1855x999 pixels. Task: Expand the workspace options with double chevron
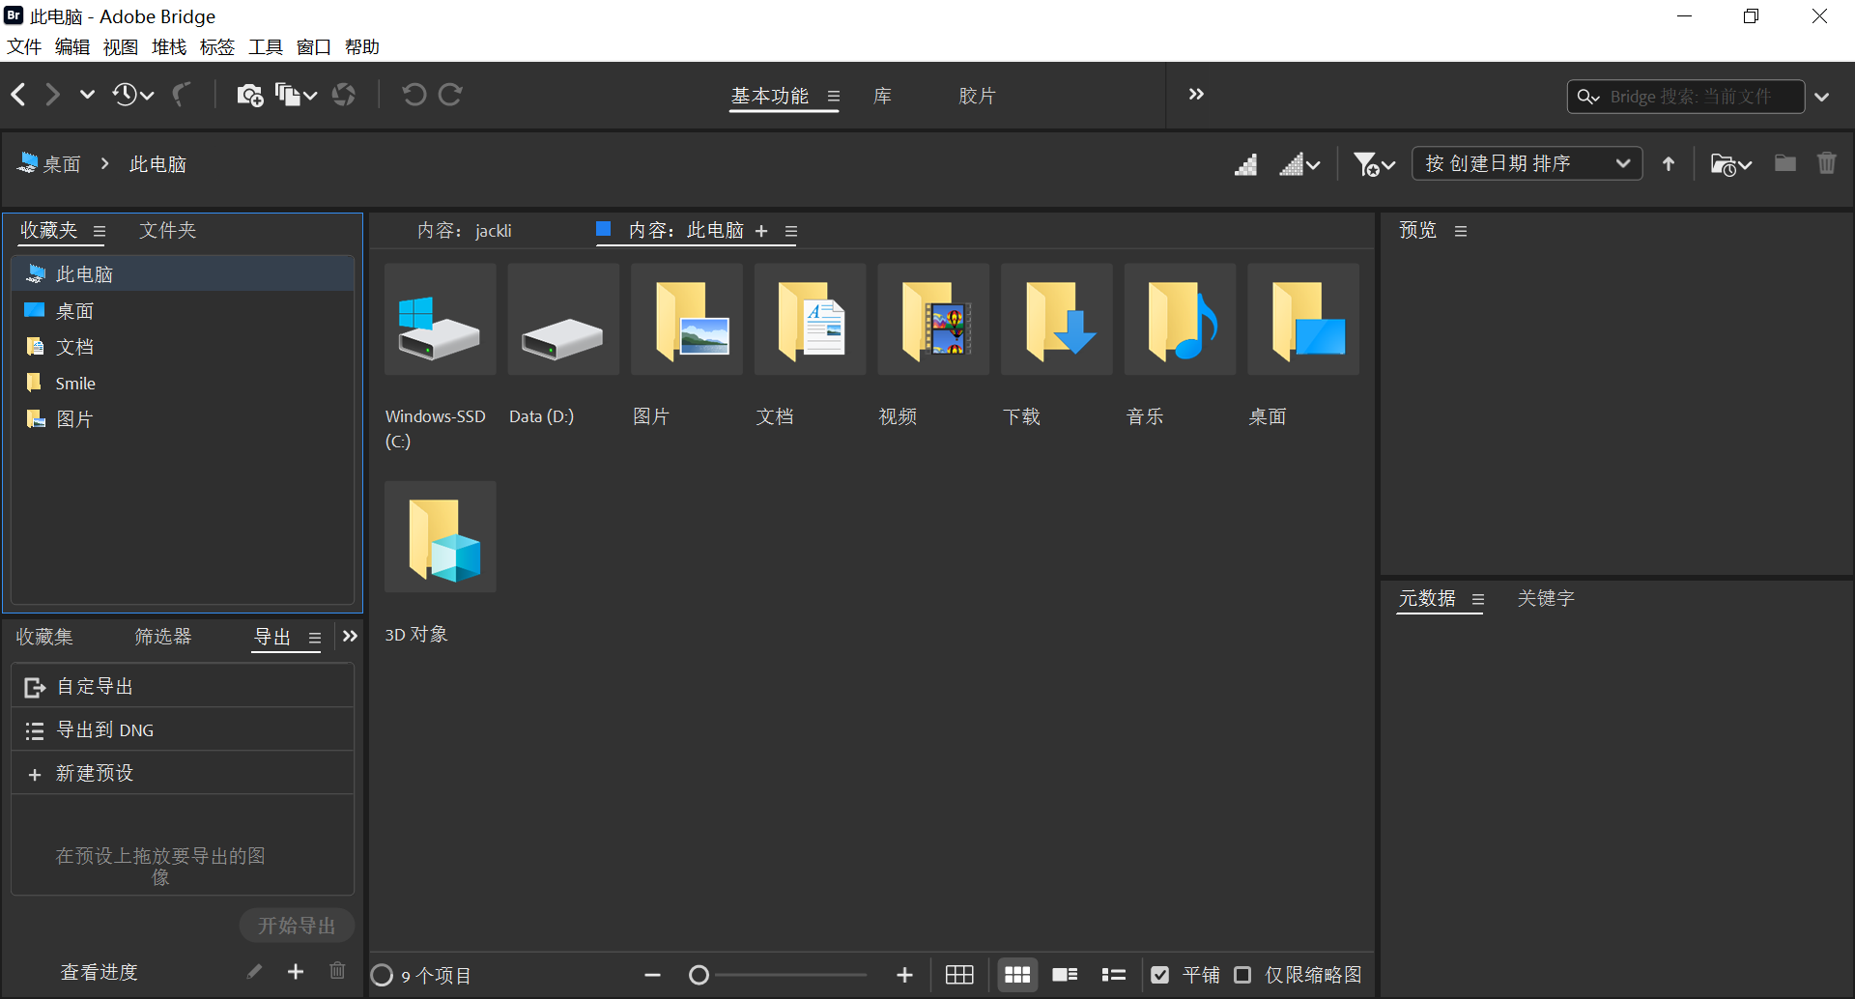[x=1196, y=94]
